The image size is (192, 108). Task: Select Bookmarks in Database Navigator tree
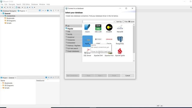click(x=10, y=18)
